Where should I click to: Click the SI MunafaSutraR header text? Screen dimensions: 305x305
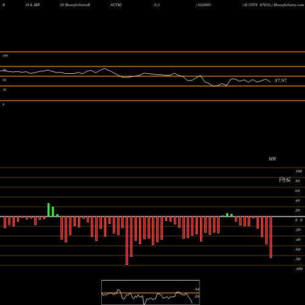(75, 5)
